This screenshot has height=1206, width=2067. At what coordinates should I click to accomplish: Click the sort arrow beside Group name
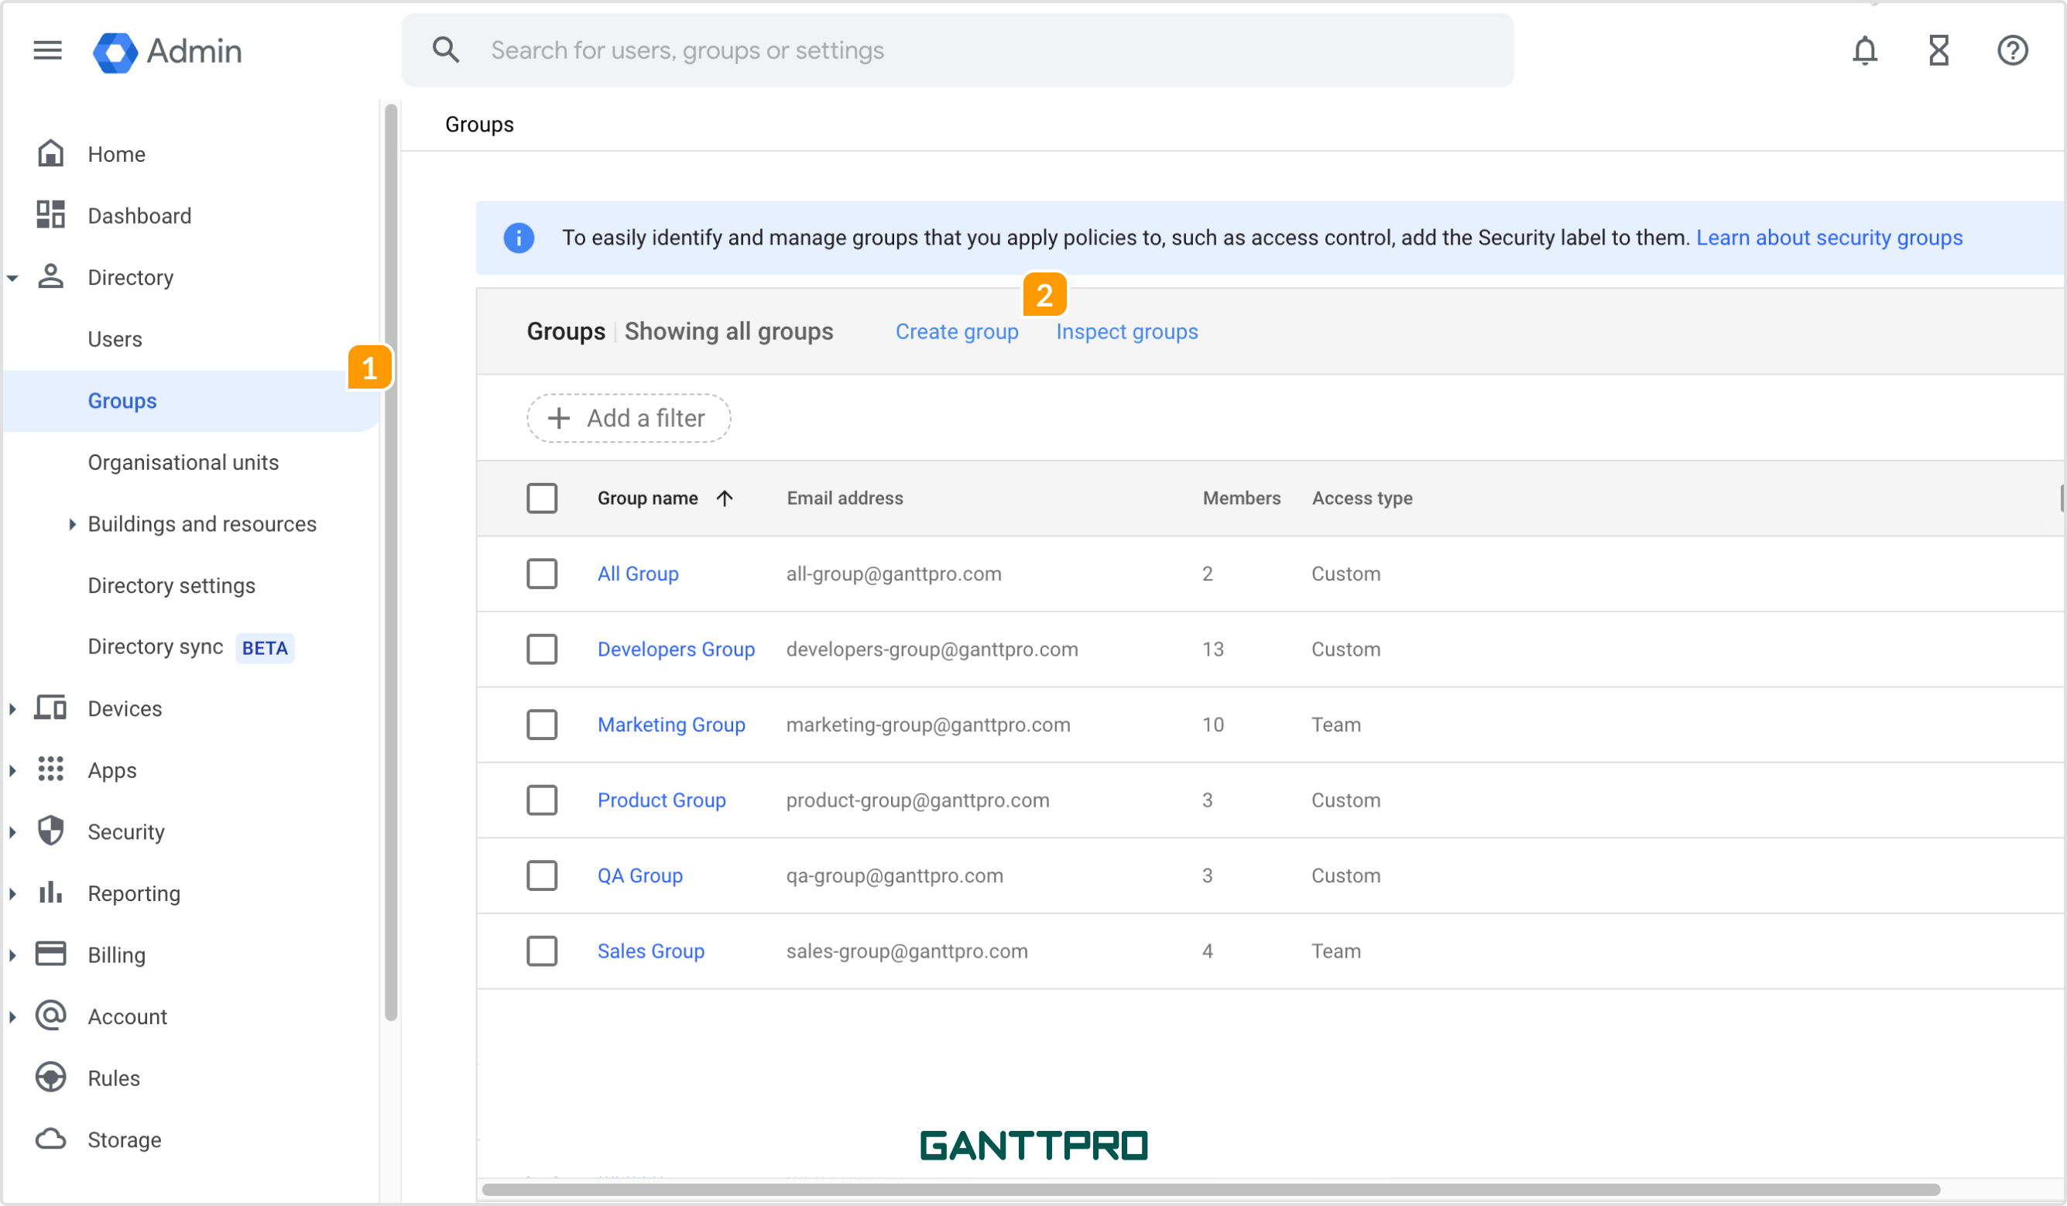click(725, 498)
